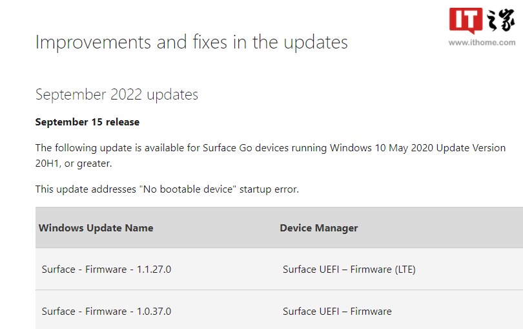
Task: Click the 'Surface - Firmware - 1.1.27.0' cell
Action: pos(107,270)
